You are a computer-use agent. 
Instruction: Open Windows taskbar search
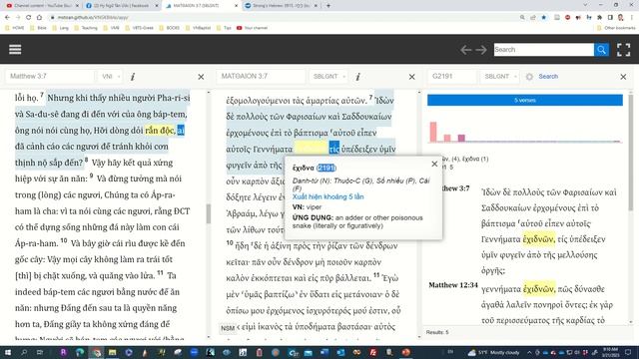pyautogui.click(x=24, y=352)
